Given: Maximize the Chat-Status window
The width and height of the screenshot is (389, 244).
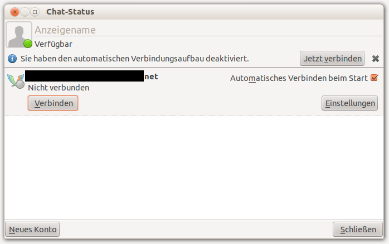Looking at the screenshot, I should pos(35,12).
